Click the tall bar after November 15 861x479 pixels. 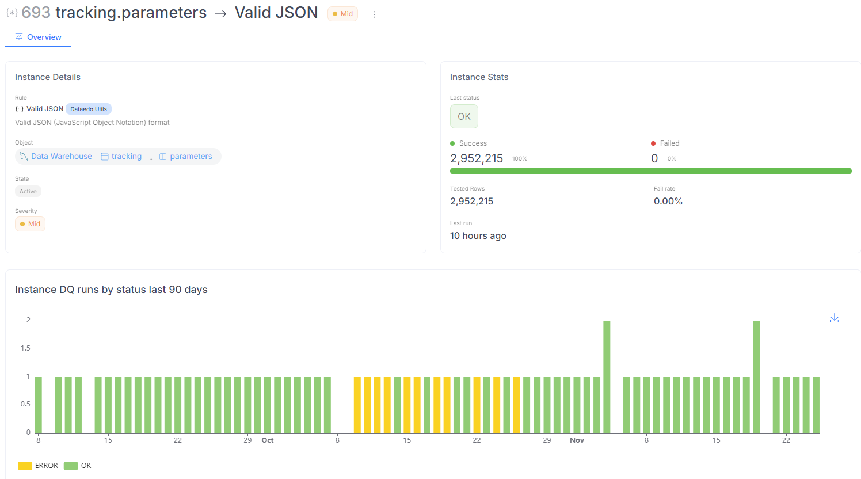point(756,377)
